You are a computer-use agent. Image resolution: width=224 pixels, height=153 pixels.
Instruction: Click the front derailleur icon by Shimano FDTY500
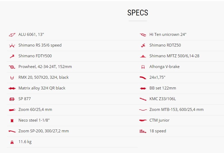(12, 56)
